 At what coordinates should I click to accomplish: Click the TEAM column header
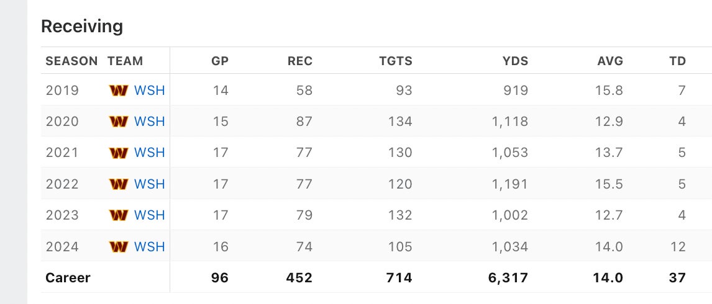pyautogui.click(x=125, y=61)
